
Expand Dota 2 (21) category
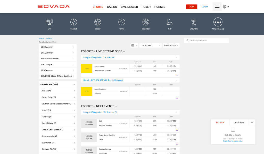pyautogui.click(x=74, y=110)
